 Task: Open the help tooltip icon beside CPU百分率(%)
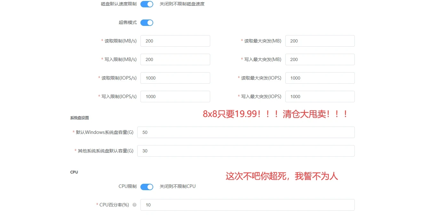pyautogui.click(x=134, y=205)
